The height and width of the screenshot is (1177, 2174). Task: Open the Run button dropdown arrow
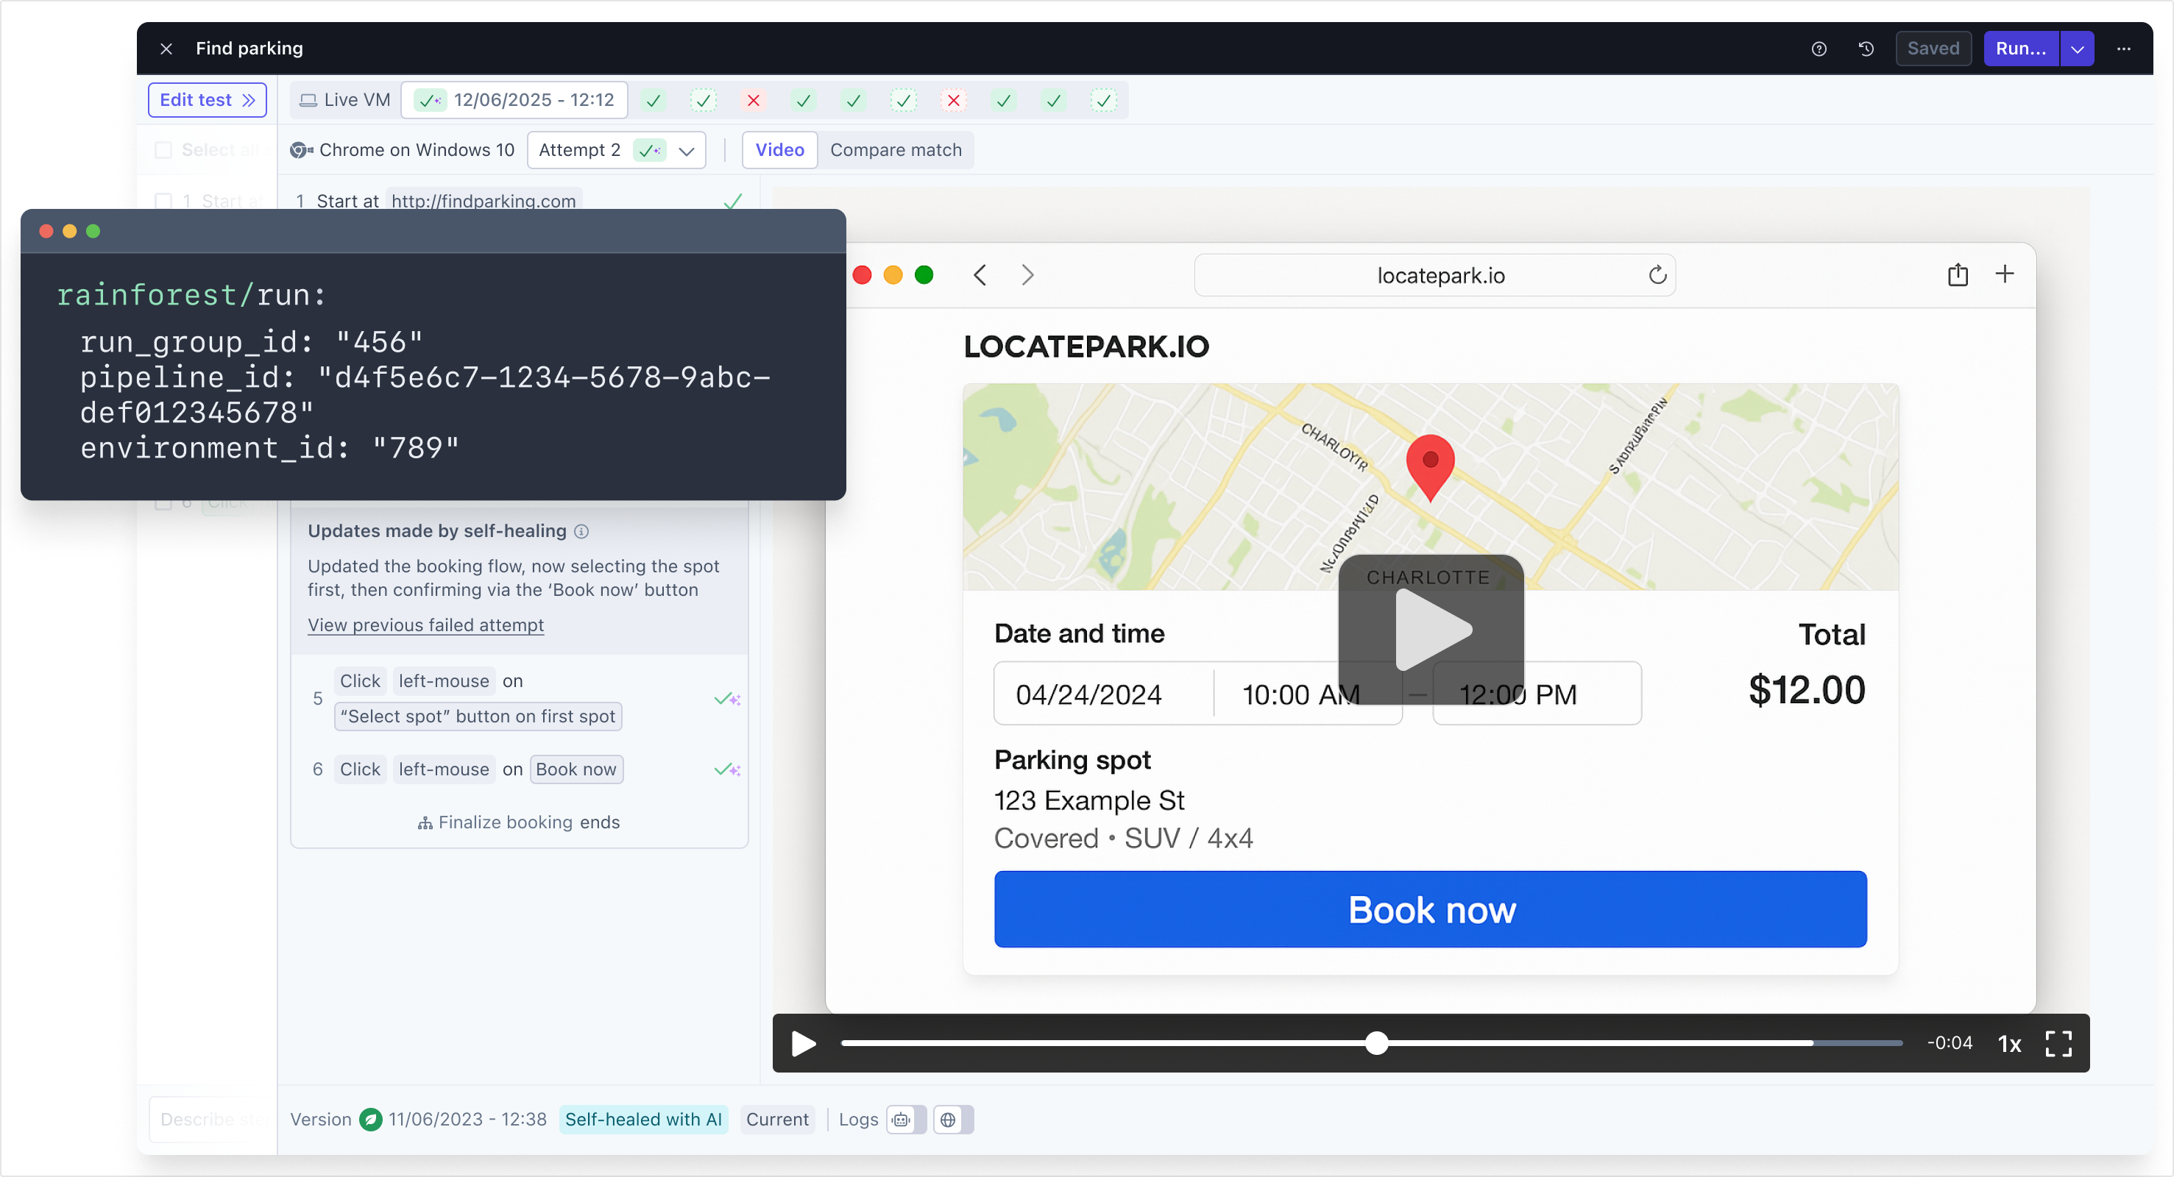(x=2077, y=49)
